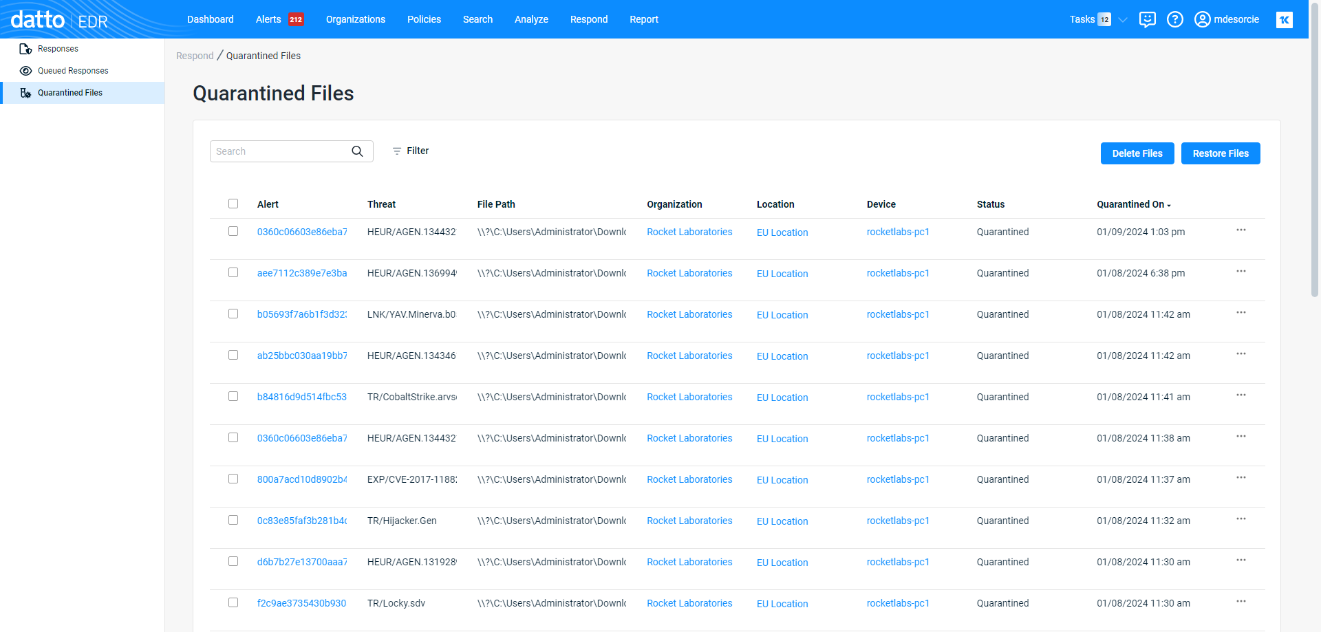
Task: Click the Quarantined Files sidebar icon
Action: [25, 93]
